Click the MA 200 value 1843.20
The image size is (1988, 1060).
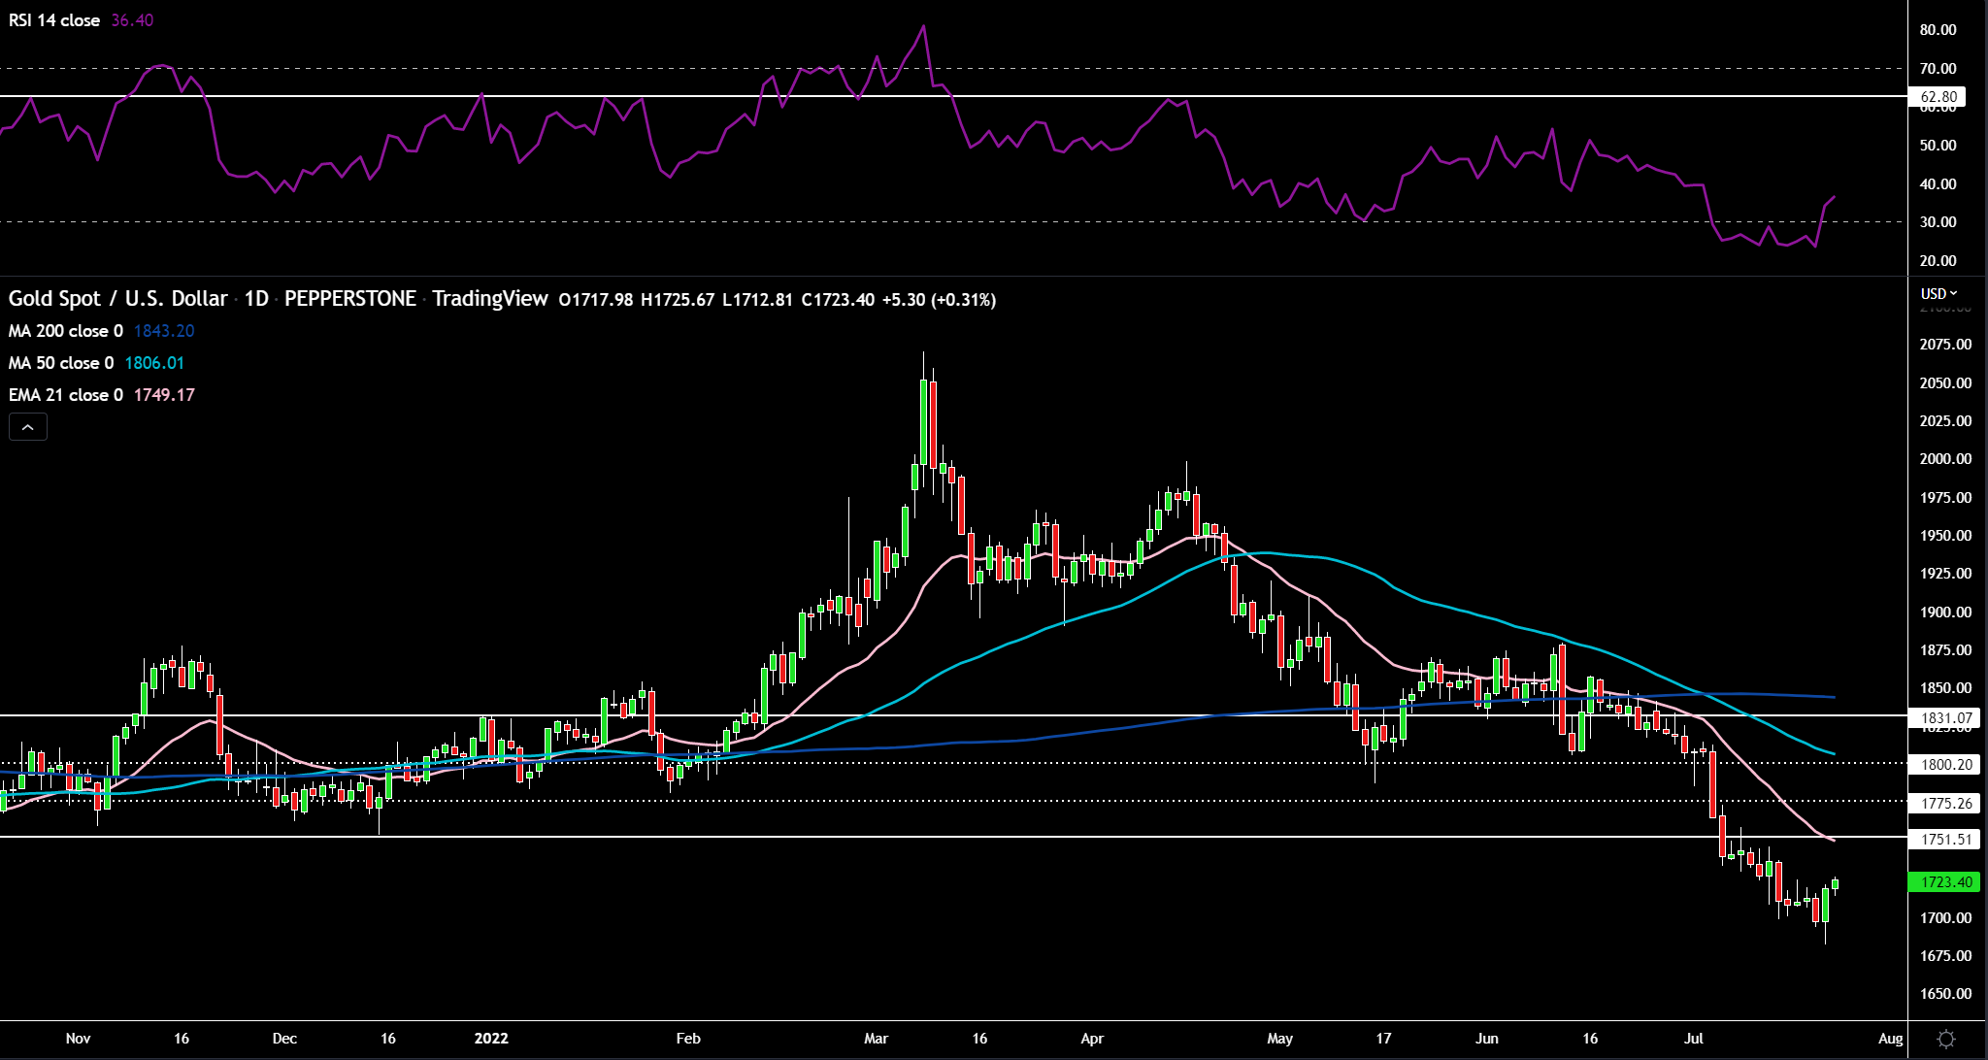coord(164,331)
